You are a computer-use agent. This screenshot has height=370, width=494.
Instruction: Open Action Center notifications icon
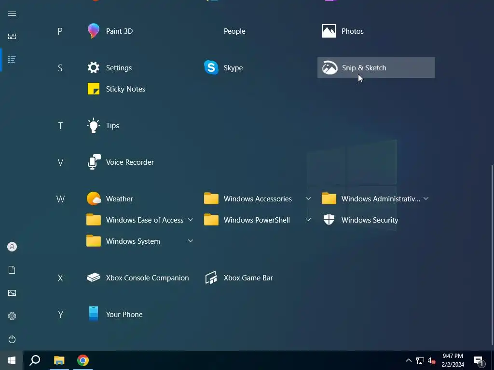(479, 360)
